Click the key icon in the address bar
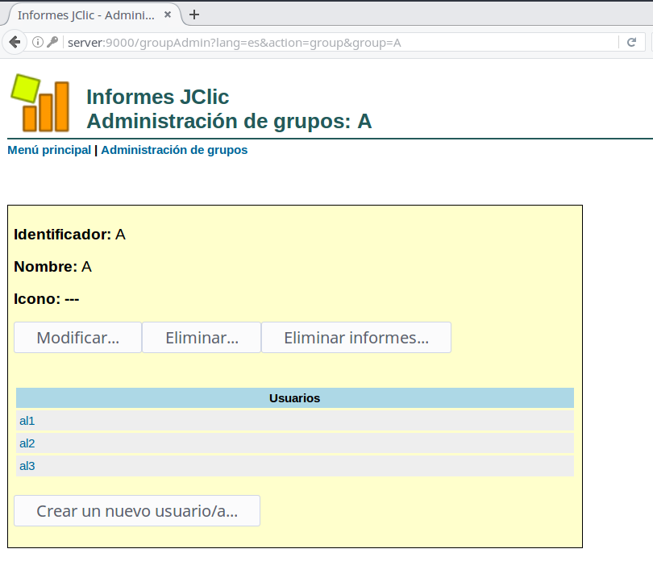The height and width of the screenshot is (578, 653). [52, 43]
